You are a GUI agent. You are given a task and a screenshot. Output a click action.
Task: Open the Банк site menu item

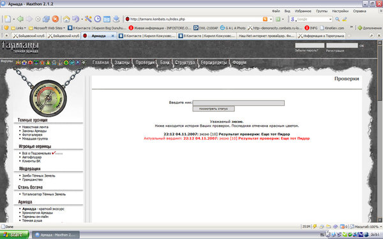tap(165, 62)
